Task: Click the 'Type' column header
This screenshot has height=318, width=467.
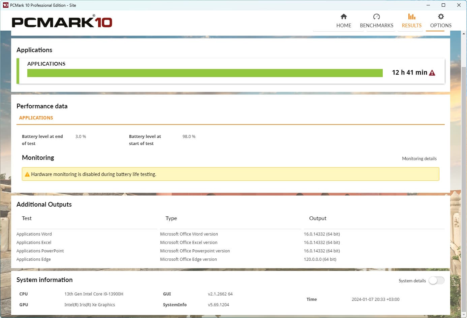Action: [x=171, y=218]
